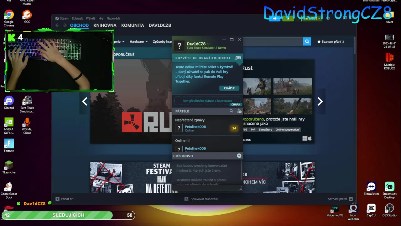Screen dimensions: 401x226
Task: Click Seznam přání wishlist button
Action: [331, 41]
